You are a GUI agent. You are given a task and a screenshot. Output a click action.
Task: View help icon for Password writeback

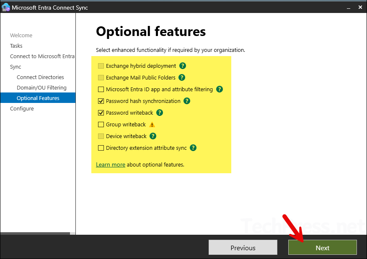click(x=160, y=113)
